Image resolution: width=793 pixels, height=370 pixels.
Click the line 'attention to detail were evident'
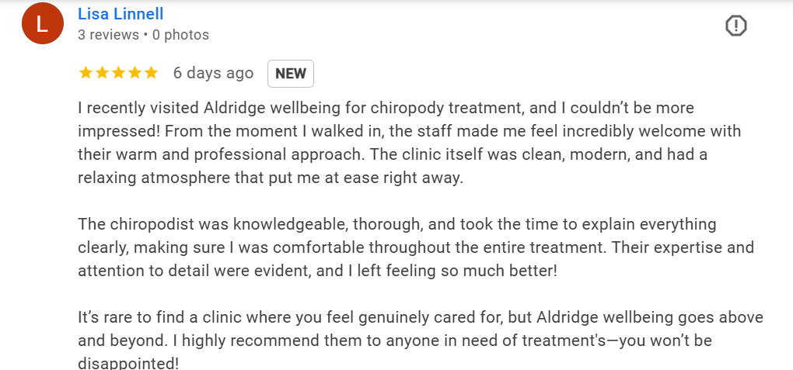click(317, 271)
